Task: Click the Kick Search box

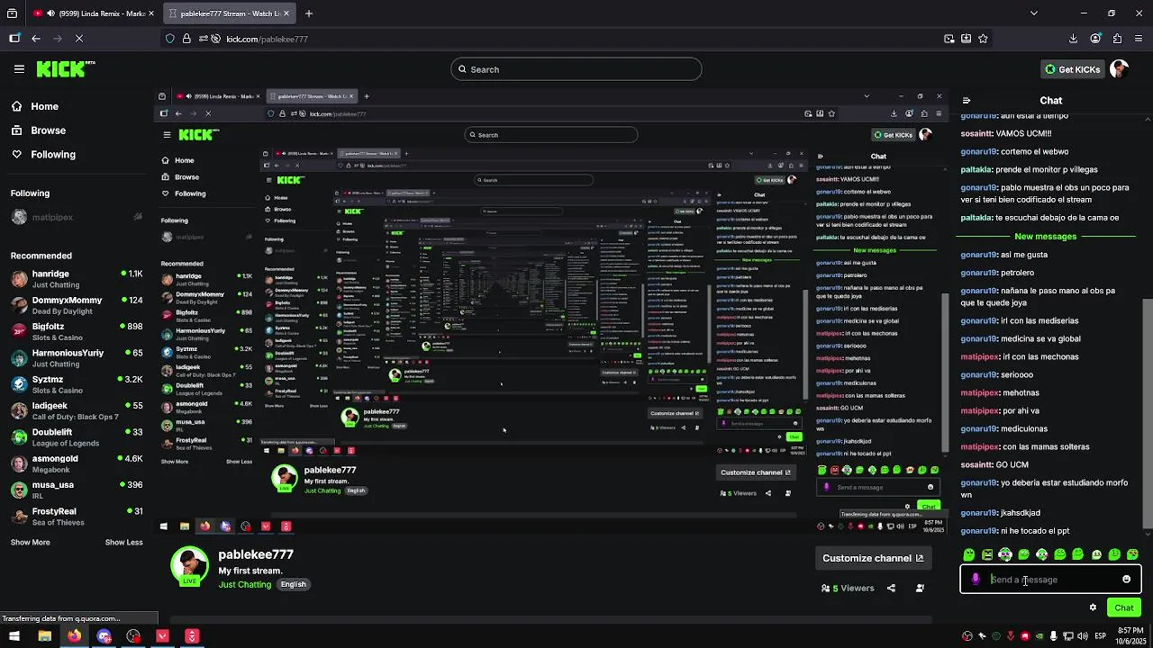Action: click(576, 69)
